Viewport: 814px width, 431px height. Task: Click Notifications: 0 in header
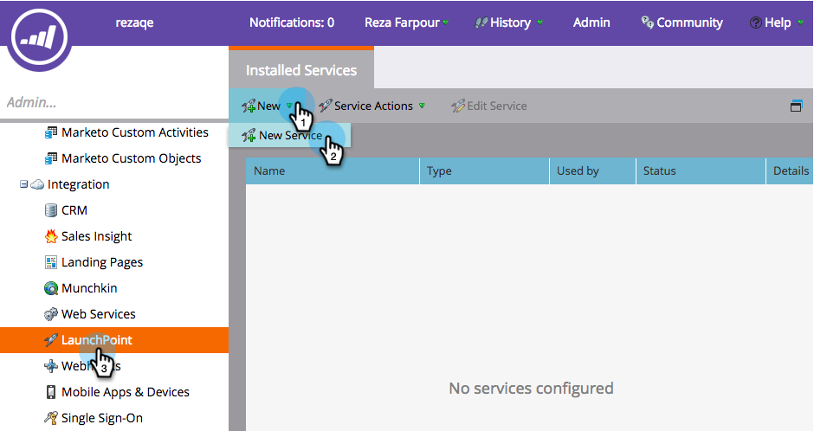(292, 23)
